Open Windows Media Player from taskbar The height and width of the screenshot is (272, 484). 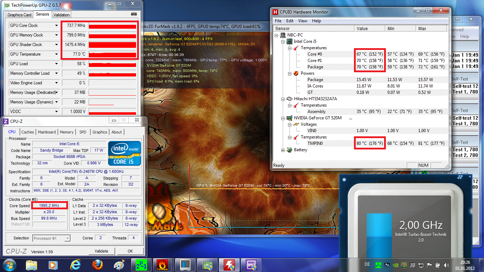(x=53, y=265)
